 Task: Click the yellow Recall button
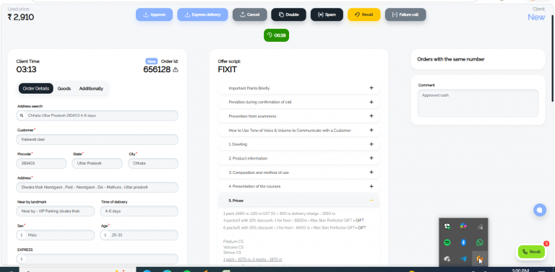(x=364, y=14)
